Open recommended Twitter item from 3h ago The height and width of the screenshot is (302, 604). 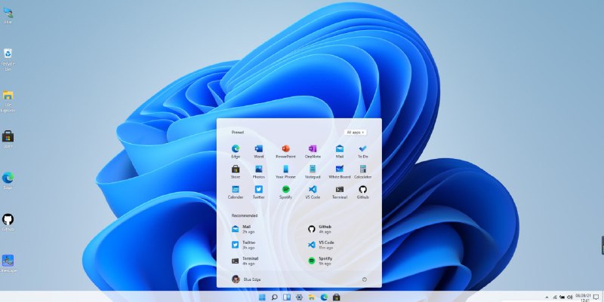coord(243,245)
